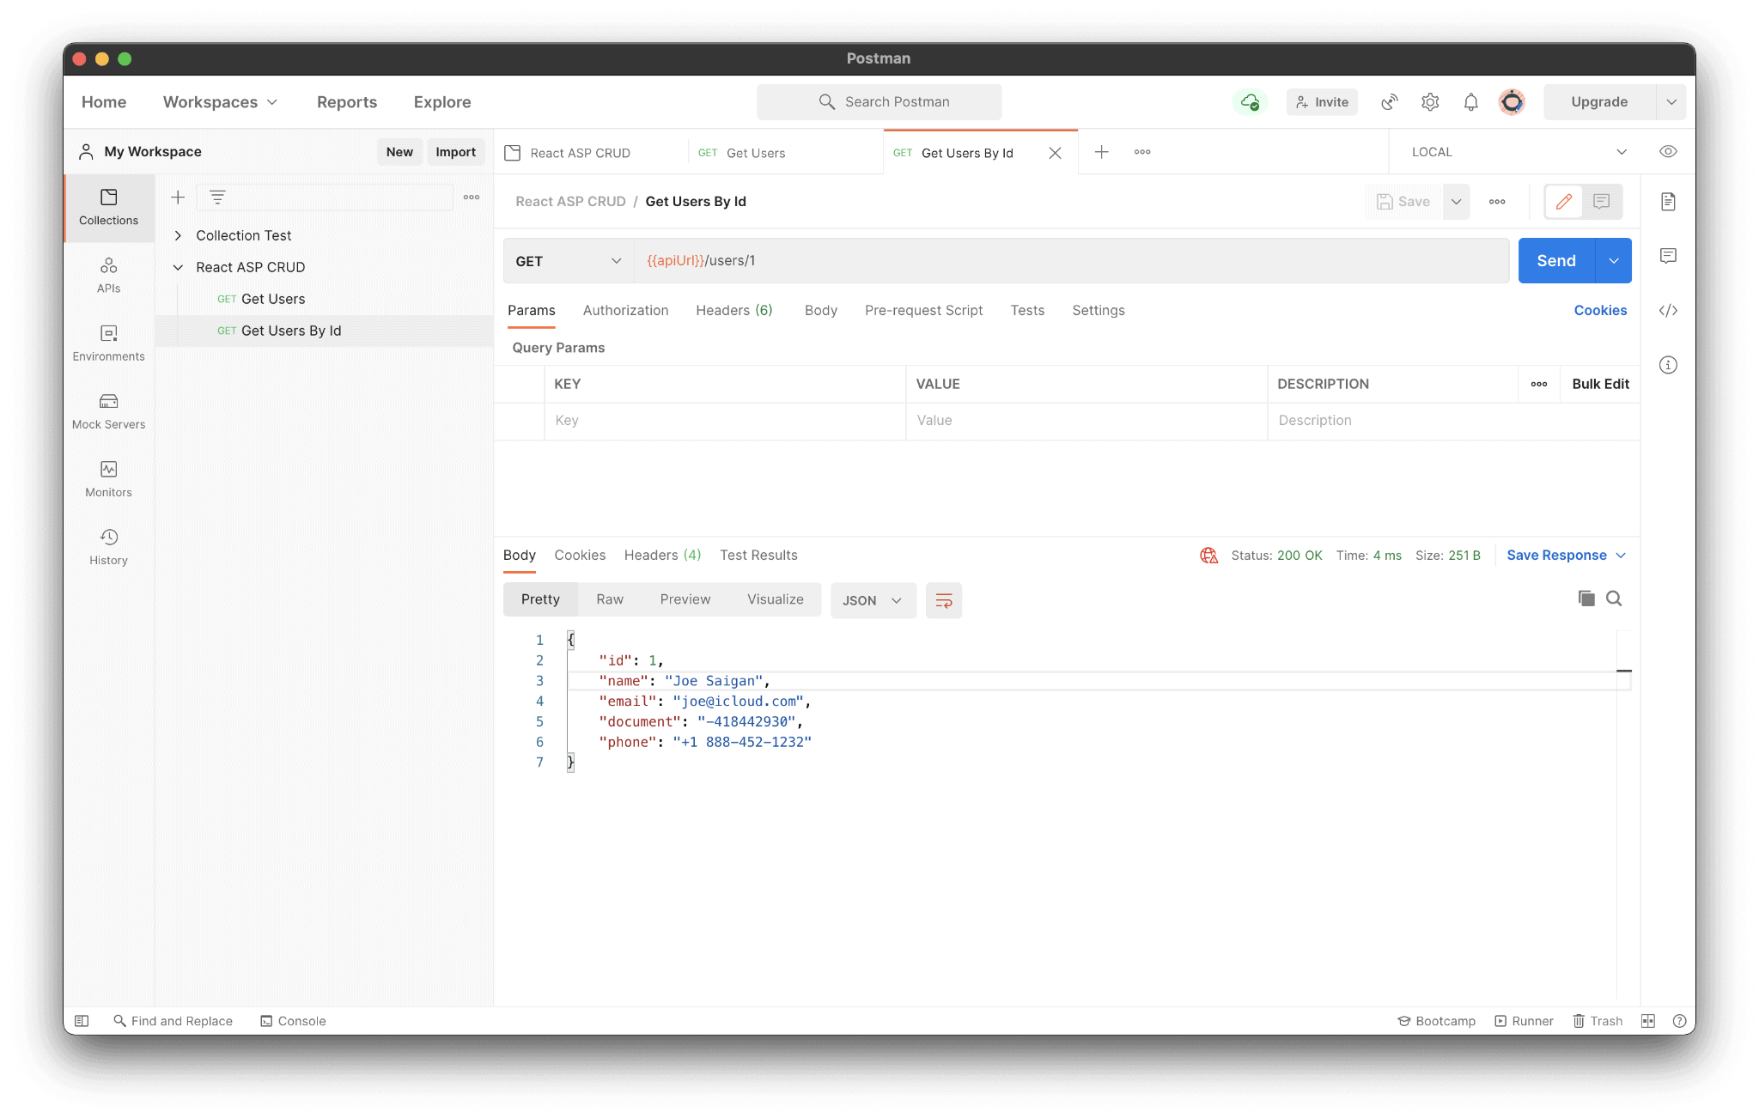Open the Collections sidebar panel
The height and width of the screenshot is (1118, 1759).
(x=108, y=208)
